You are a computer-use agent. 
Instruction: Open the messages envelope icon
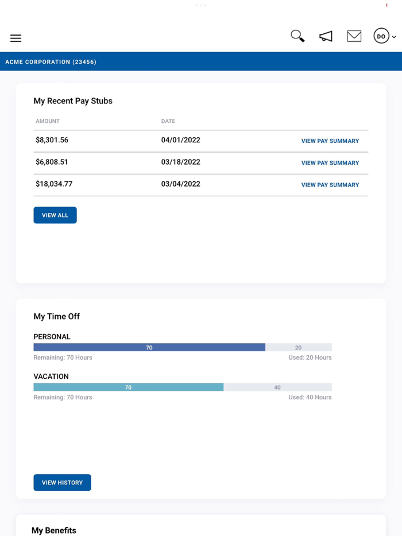pyautogui.click(x=354, y=36)
